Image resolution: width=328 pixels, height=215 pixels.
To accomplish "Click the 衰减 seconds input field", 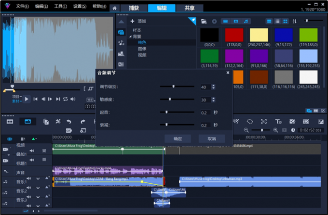I will 205,126.
